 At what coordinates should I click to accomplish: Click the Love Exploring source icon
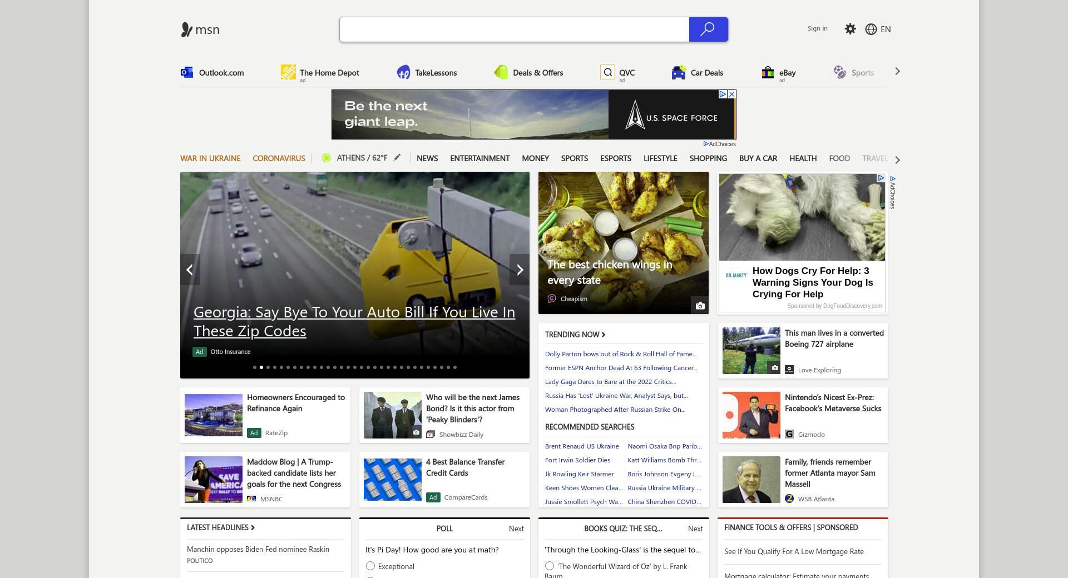(x=789, y=370)
